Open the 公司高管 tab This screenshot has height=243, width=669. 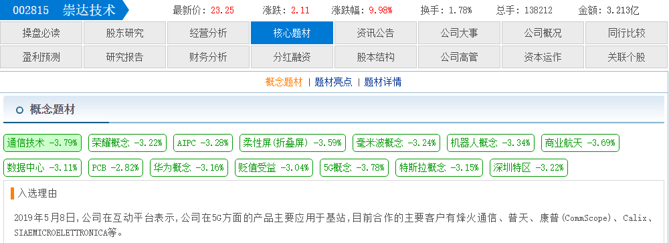click(459, 57)
